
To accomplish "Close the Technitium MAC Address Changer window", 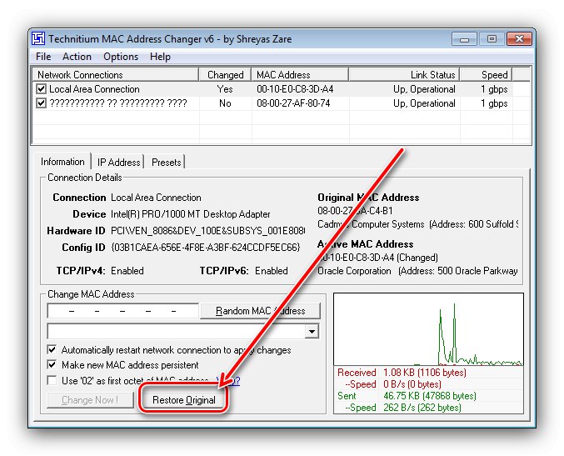I will (x=519, y=39).
